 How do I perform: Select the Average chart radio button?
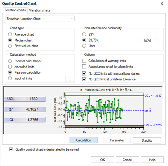10,34
